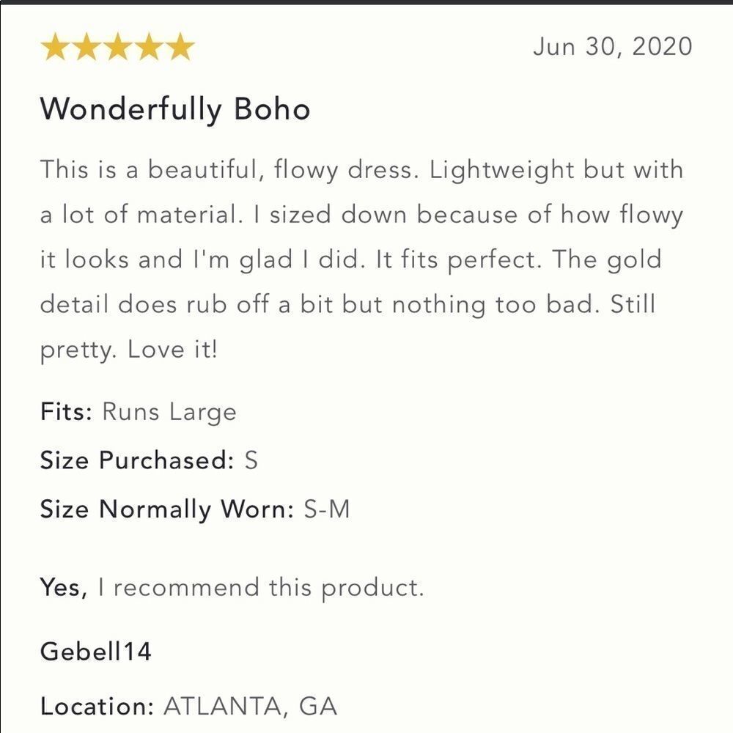
Task: Click the ATLANTA, GA location text
Action: point(250,707)
